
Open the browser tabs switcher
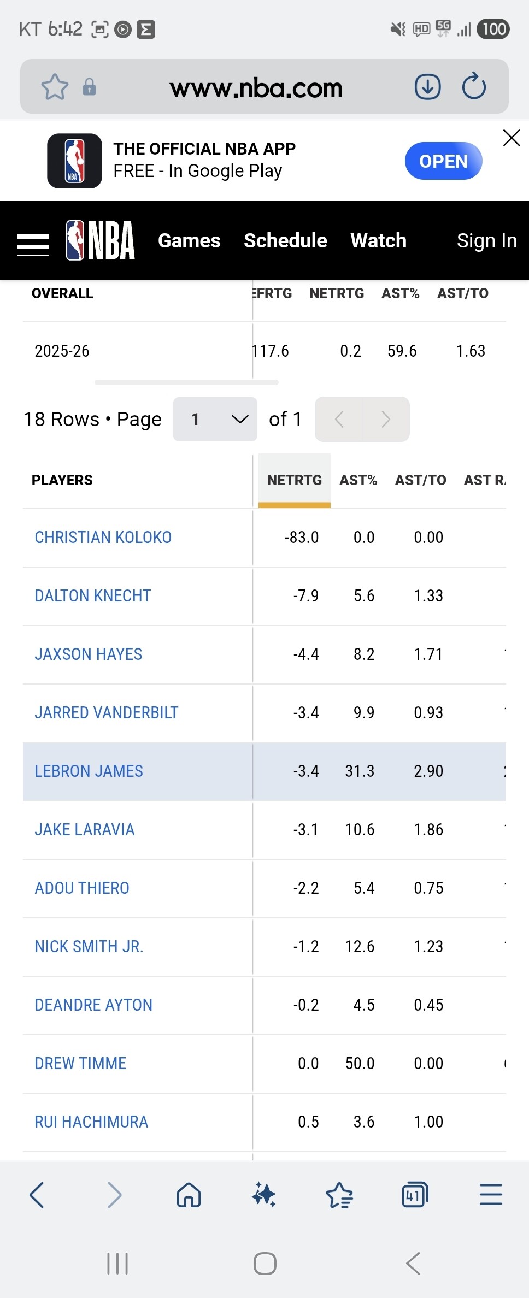click(415, 1195)
